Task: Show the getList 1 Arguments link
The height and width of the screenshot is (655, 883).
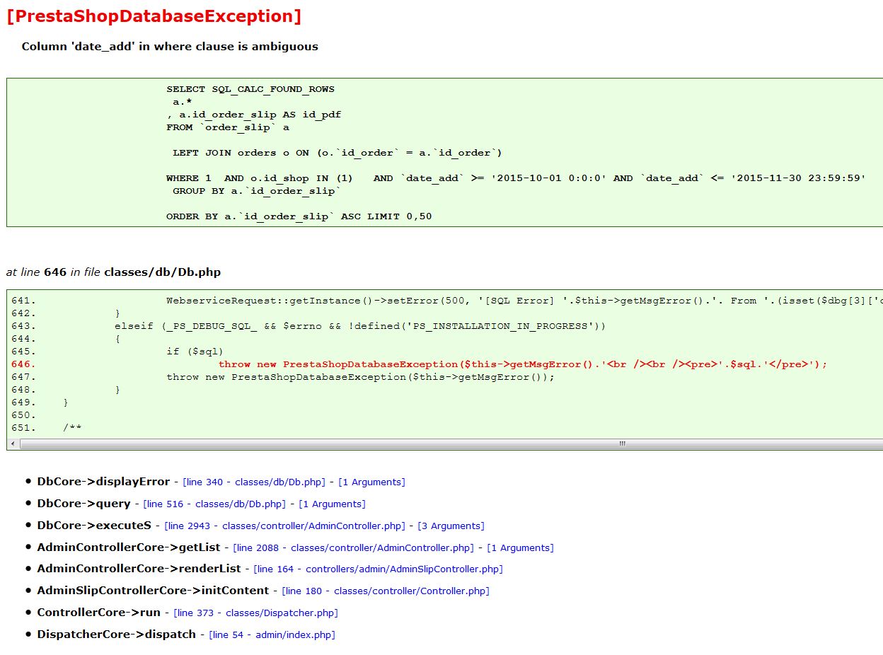Action: coord(520,547)
